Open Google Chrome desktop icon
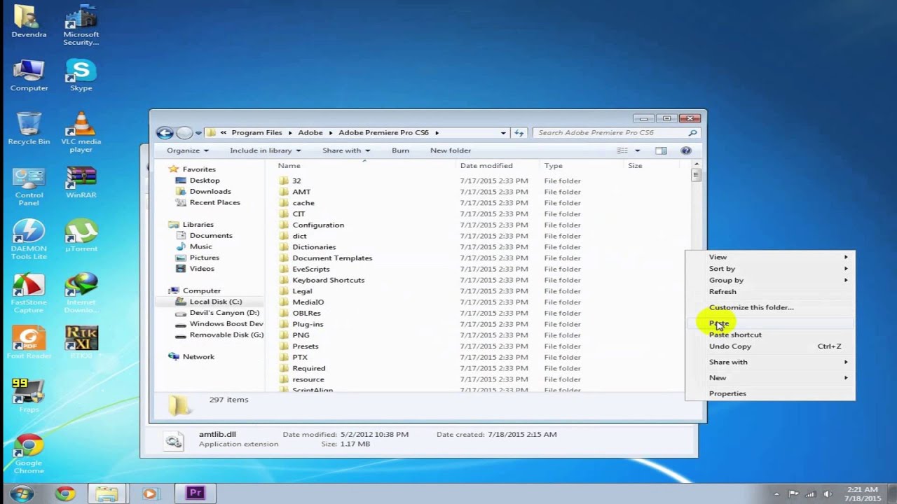Image resolution: width=897 pixels, height=504 pixels. pyautogui.click(x=29, y=454)
